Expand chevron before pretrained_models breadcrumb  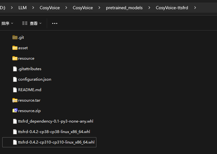[99, 8]
